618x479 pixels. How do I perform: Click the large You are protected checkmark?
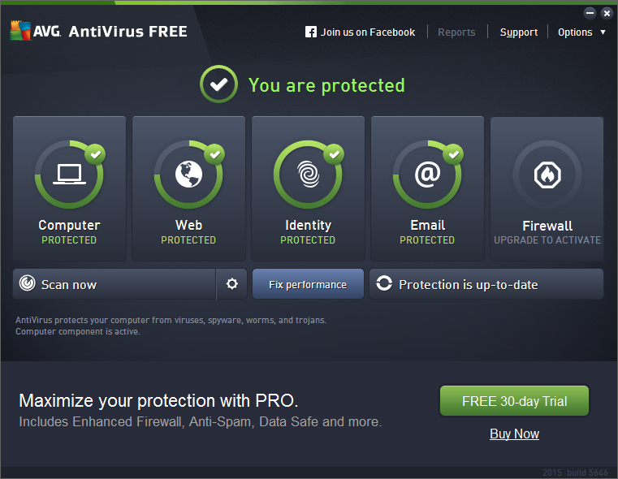pos(218,85)
